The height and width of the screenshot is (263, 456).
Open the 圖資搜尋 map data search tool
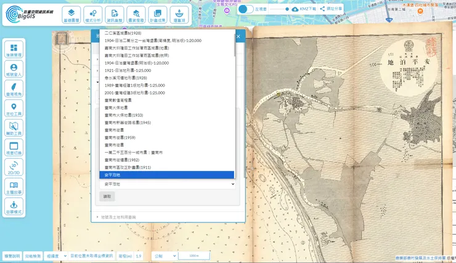click(136, 15)
